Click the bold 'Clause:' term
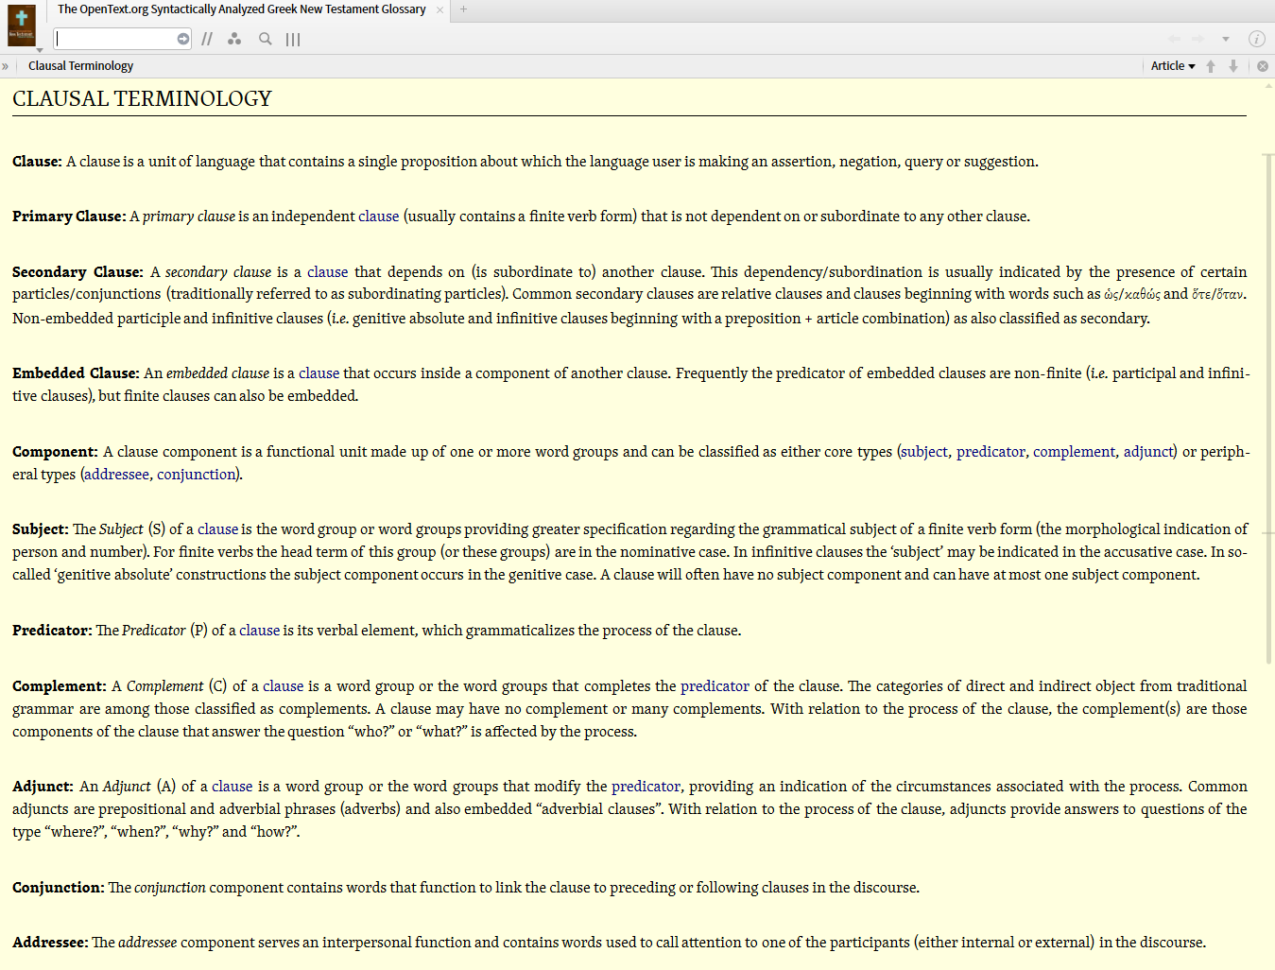 (x=37, y=162)
